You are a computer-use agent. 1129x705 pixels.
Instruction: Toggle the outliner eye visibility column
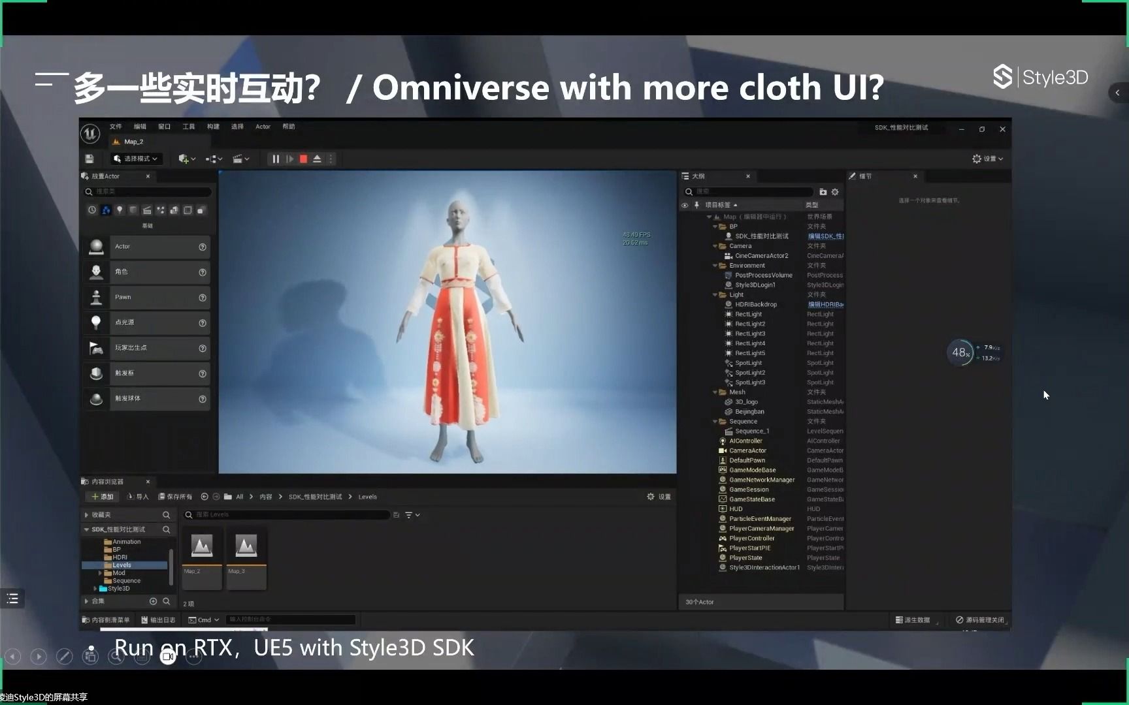[685, 205]
